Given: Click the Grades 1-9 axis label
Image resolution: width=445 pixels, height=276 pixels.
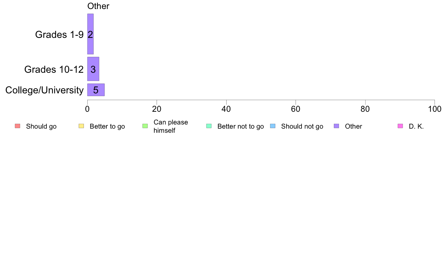Looking at the screenshot, I should tap(59, 34).
